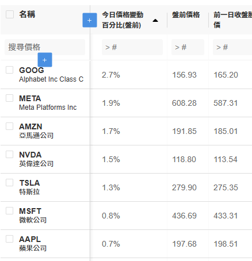Open the TSLA 特斯拉 stock link
This screenshot has width=252, height=261.
[29, 187]
